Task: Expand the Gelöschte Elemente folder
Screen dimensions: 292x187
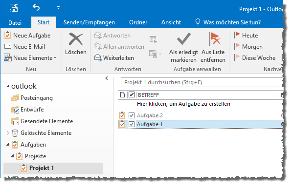Action: (8, 132)
